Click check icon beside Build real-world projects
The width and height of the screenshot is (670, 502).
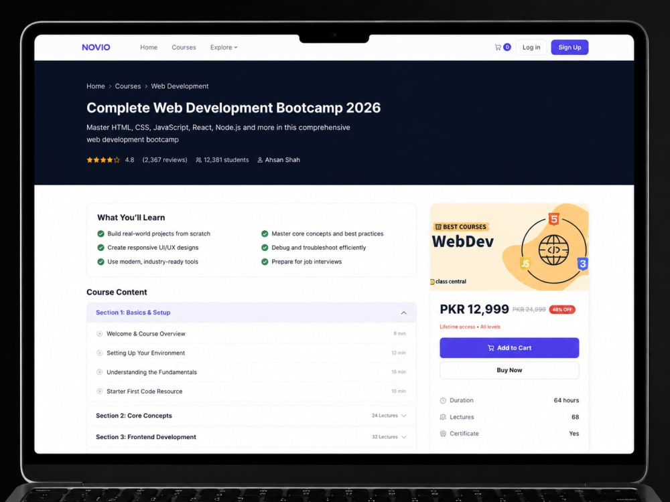pos(101,234)
